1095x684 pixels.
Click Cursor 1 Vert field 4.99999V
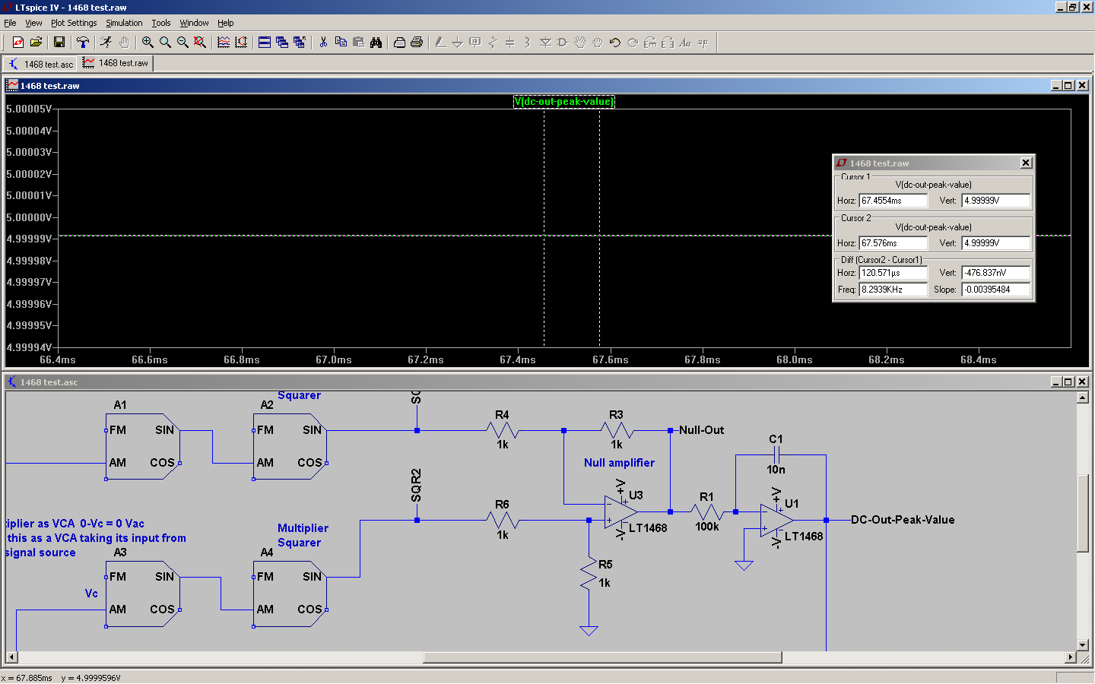coord(996,201)
